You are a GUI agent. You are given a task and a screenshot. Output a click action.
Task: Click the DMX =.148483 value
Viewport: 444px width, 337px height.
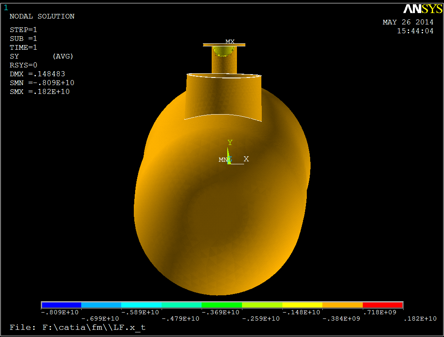click(x=37, y=74)
